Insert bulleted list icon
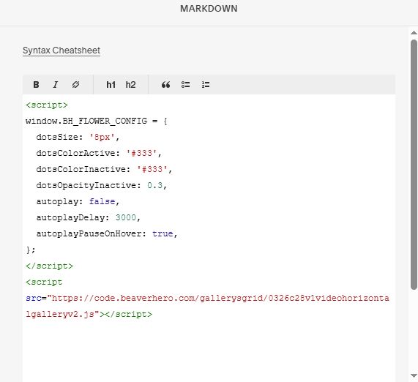Image resolution: width=418 pixels, height=382 pixels. click(x=185, y=85)
